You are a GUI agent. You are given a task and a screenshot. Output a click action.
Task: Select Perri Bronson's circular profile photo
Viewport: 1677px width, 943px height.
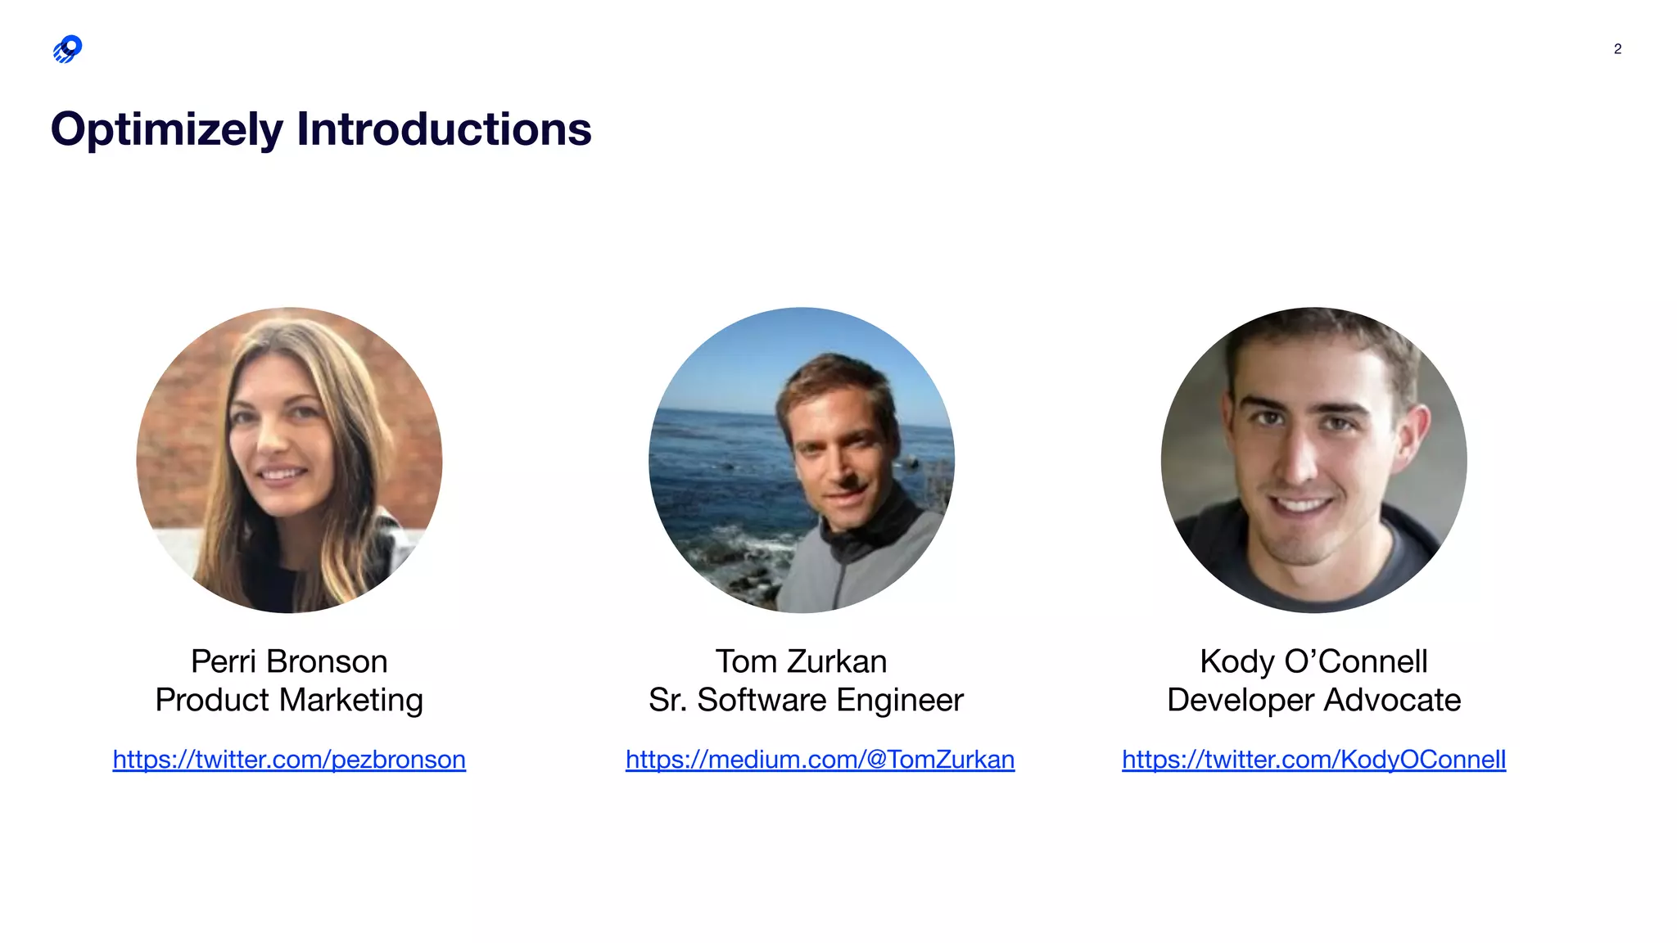point(289,460)
